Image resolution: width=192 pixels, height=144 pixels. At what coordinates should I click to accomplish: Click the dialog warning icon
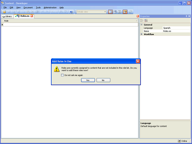point(57,69)
